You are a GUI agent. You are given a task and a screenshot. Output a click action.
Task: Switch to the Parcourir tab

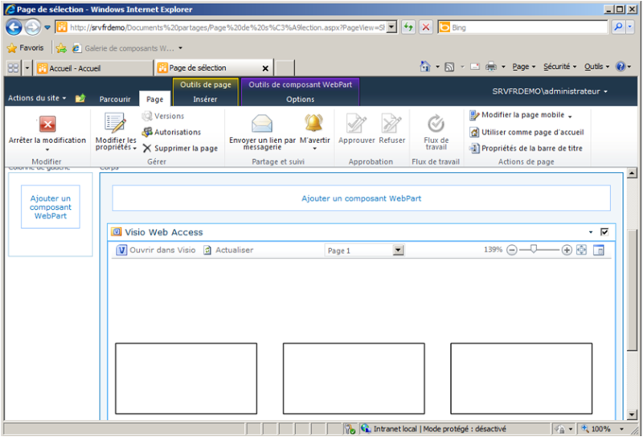(115, 99)
